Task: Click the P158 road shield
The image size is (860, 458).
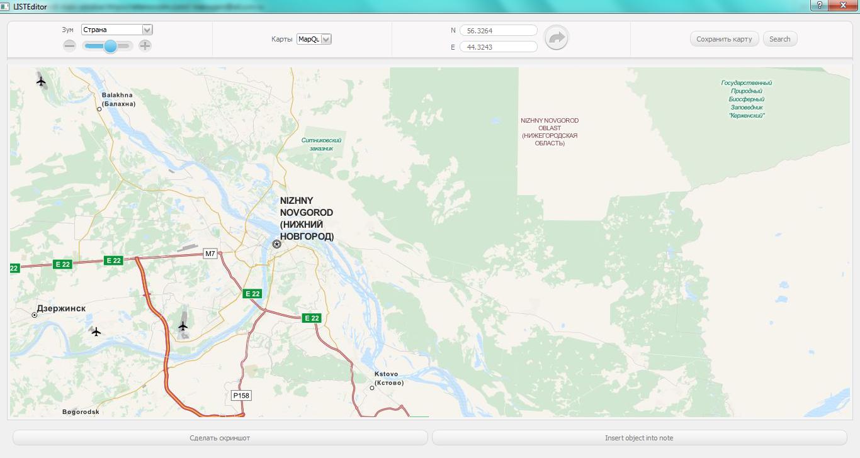Action: pyautogui.click(x=240, y=395)
